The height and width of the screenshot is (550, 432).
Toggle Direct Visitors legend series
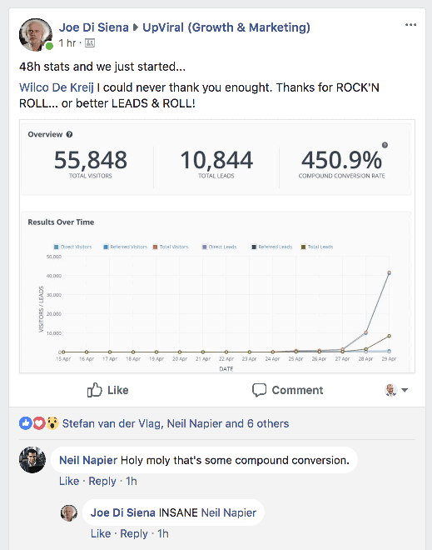click(x=72, y=247)
